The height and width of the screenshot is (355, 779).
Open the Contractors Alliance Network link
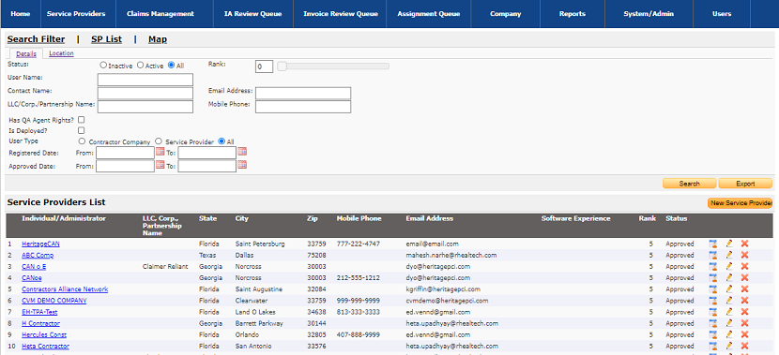[x=65, y=289]
